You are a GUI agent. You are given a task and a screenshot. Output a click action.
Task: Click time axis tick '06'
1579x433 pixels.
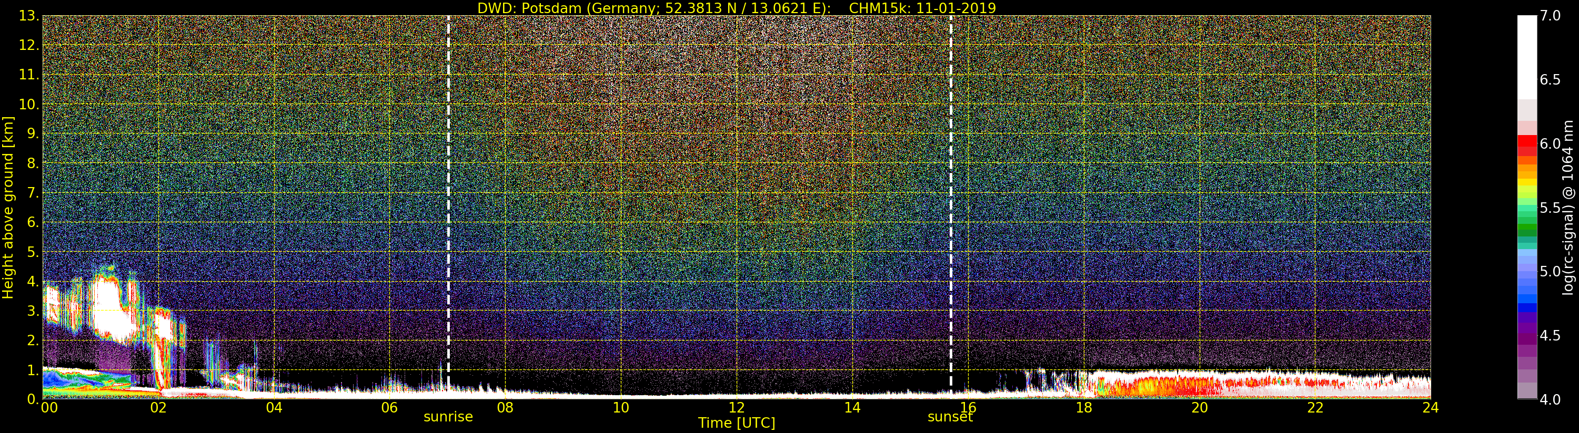click(389, 408)
